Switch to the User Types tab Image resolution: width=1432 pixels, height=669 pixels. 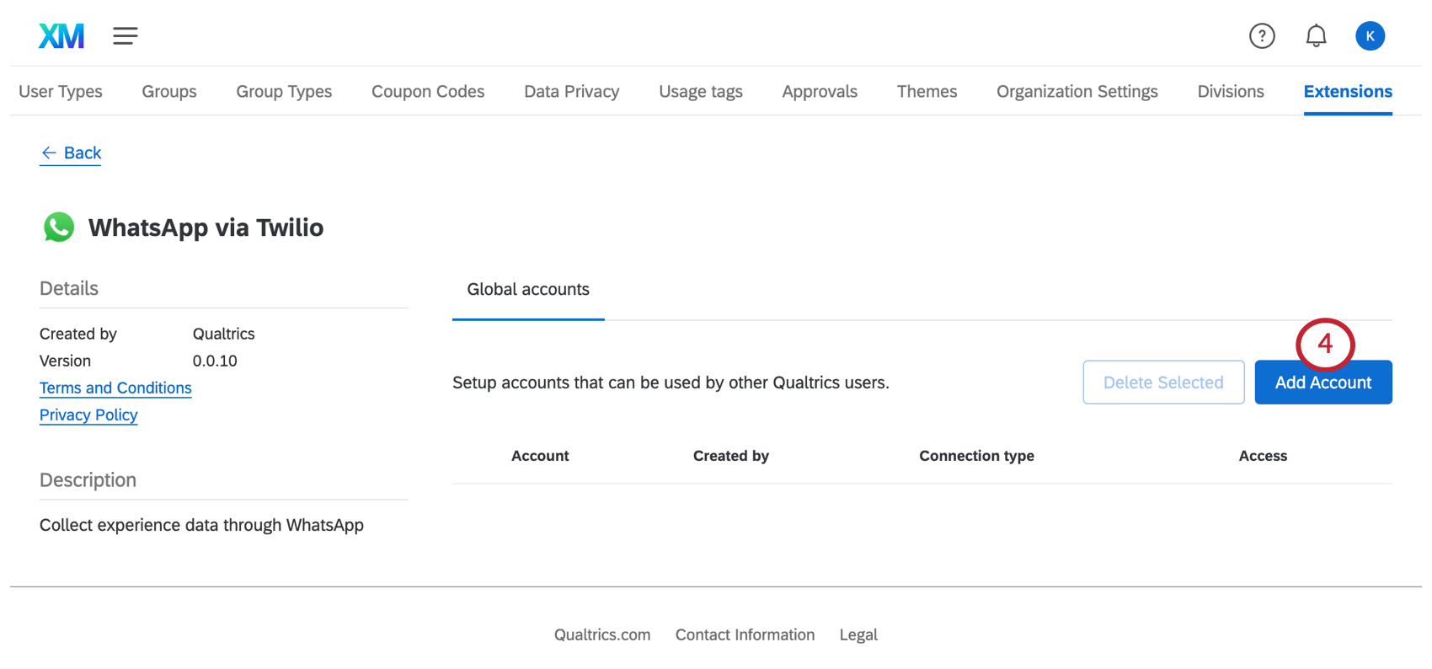[61, 91]
